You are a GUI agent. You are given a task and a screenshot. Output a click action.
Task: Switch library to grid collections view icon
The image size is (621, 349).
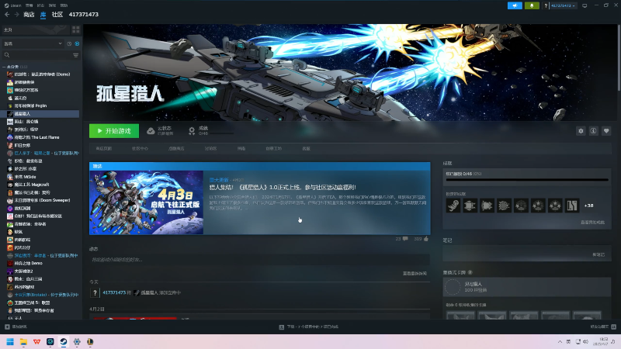75,29
